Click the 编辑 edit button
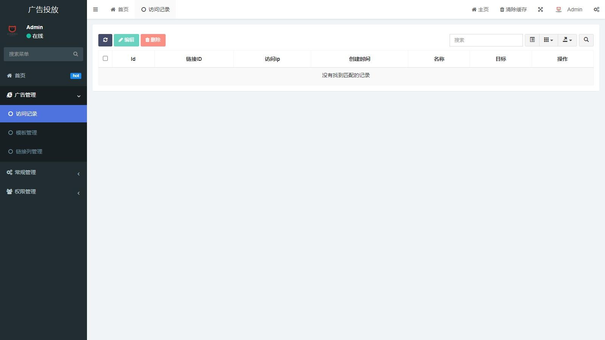 [126, 40]
